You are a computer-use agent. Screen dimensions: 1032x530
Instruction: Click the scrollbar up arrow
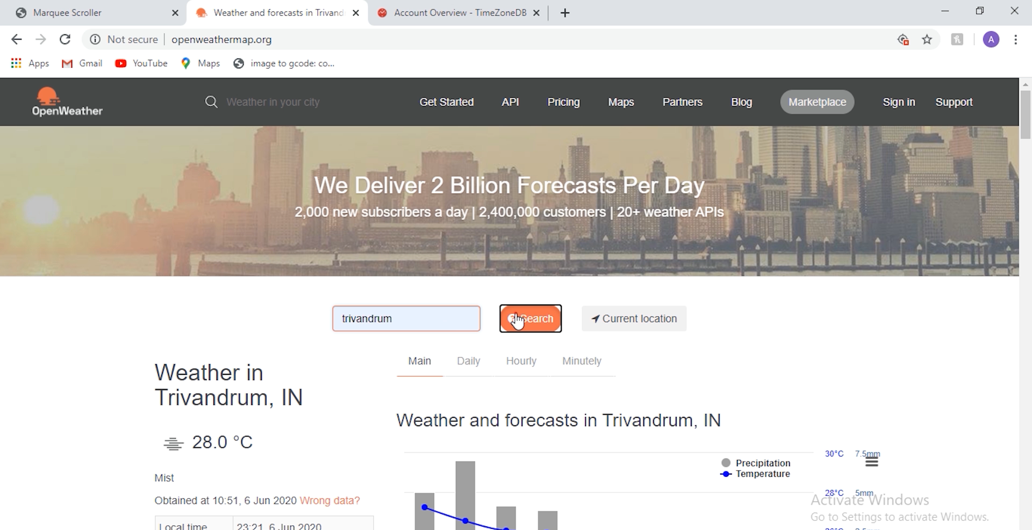coord(1026,84)
